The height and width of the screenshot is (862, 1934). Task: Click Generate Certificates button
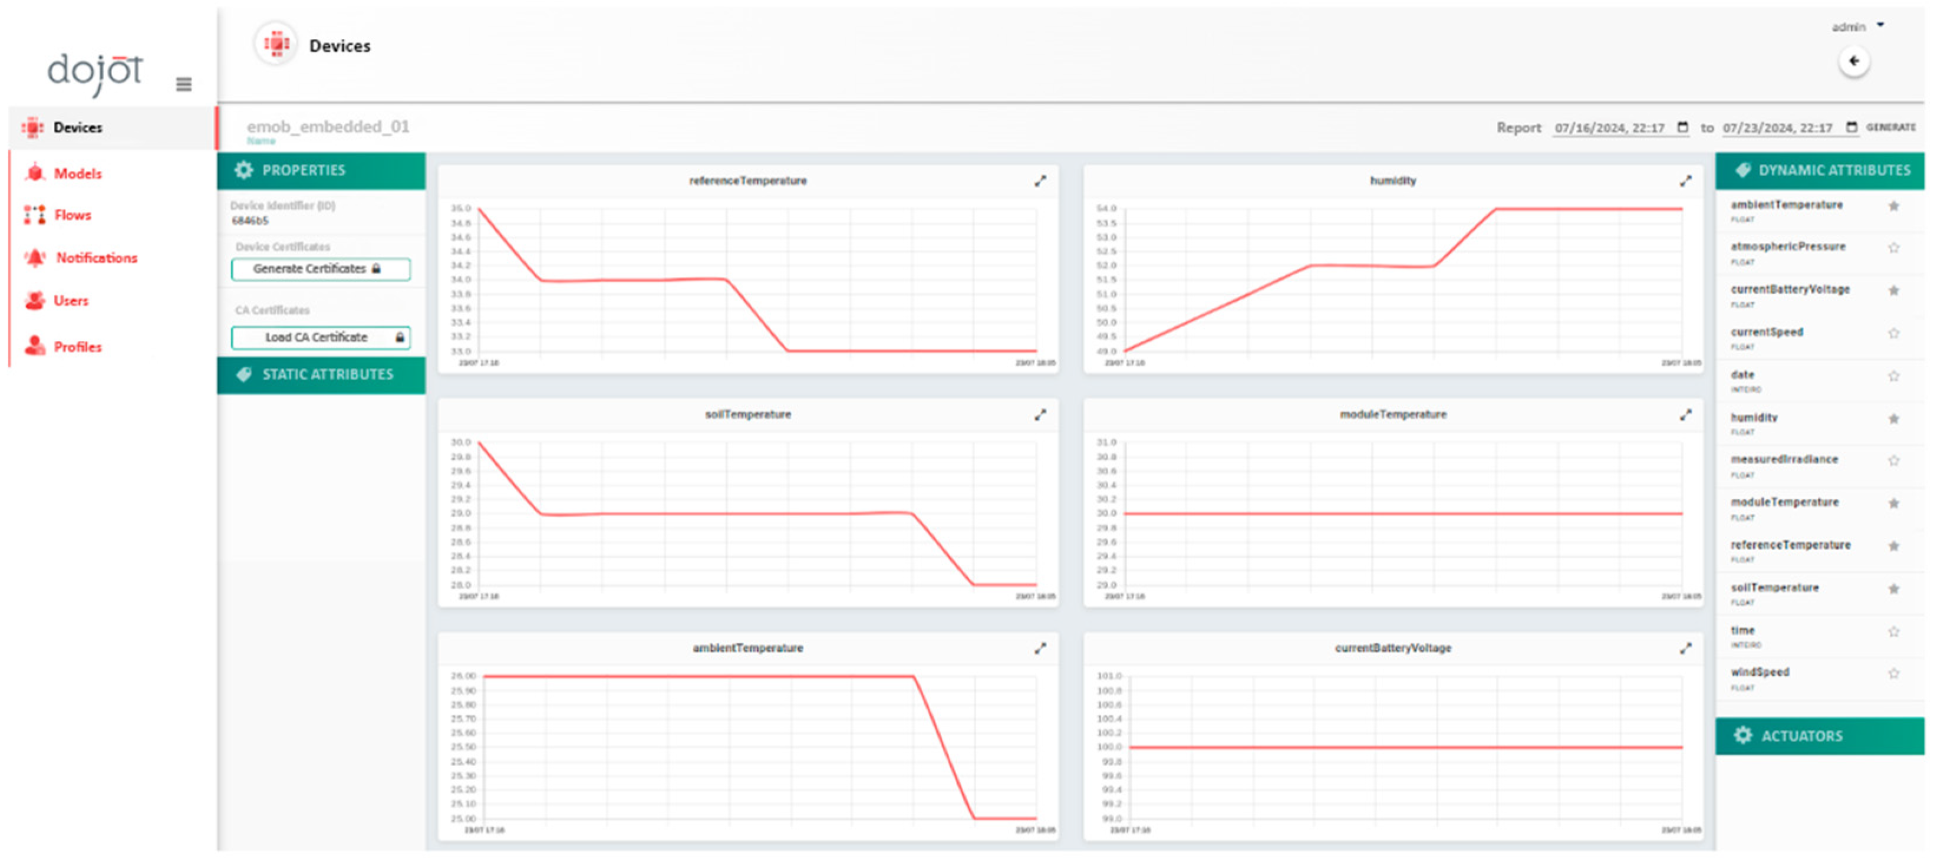click(321, 269)
